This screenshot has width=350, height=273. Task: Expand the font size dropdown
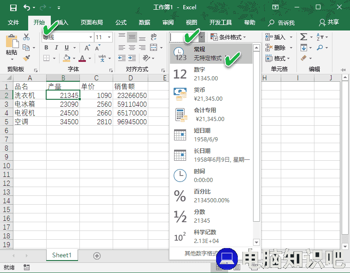109,37
